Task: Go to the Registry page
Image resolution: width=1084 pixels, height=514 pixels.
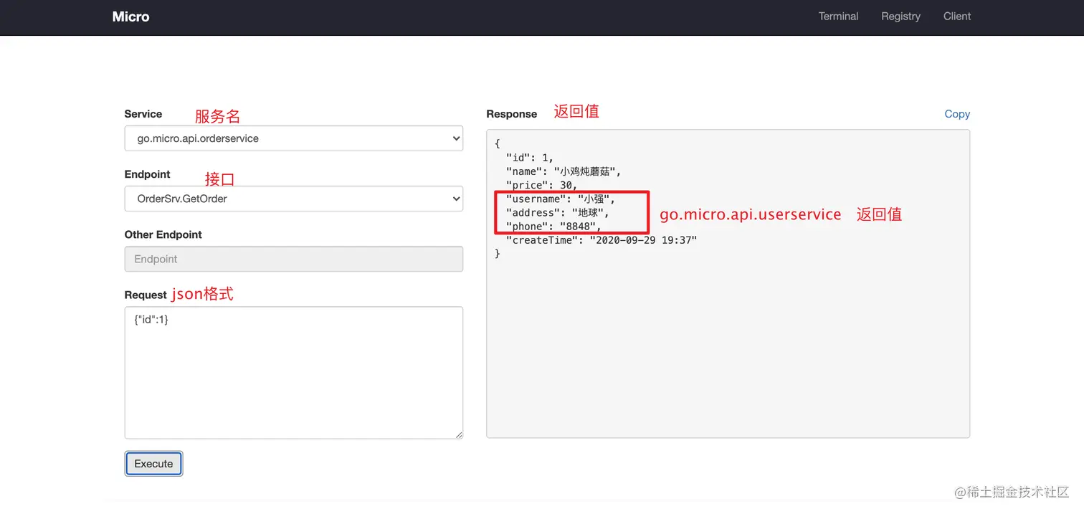Action: click(900, 16)
